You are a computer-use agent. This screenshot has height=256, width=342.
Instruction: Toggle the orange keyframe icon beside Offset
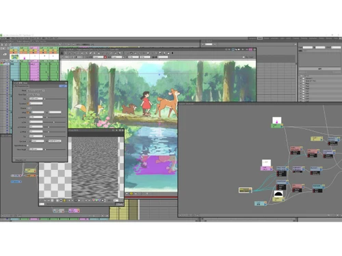28,113
